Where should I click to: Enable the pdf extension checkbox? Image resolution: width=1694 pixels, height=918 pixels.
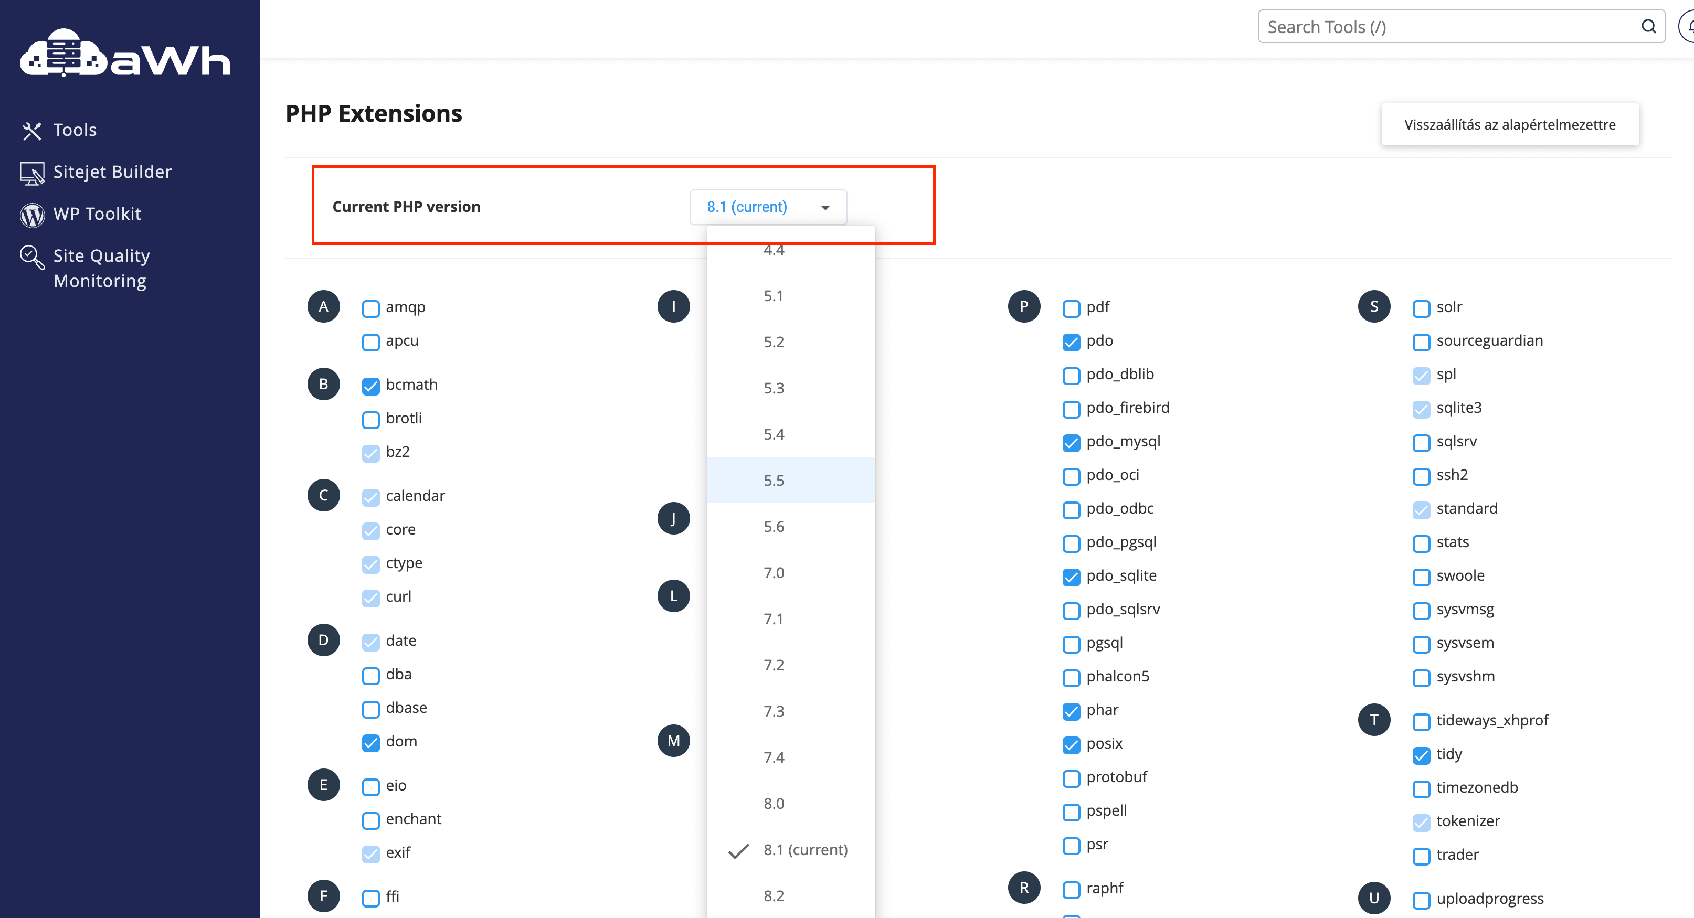(1071, 308)
